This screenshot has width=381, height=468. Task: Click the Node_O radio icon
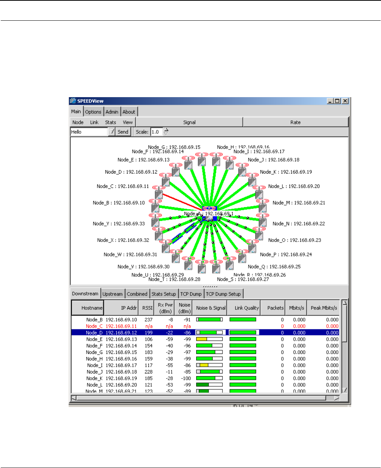click(259, 234)
